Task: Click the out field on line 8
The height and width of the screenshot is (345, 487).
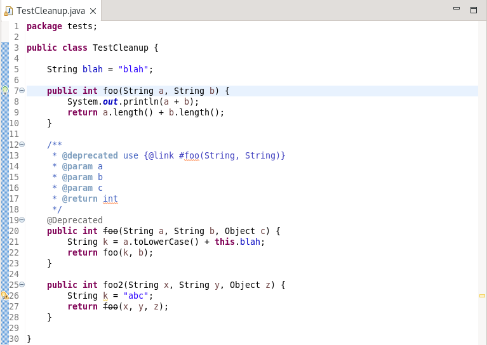Action: click(110, 101)
